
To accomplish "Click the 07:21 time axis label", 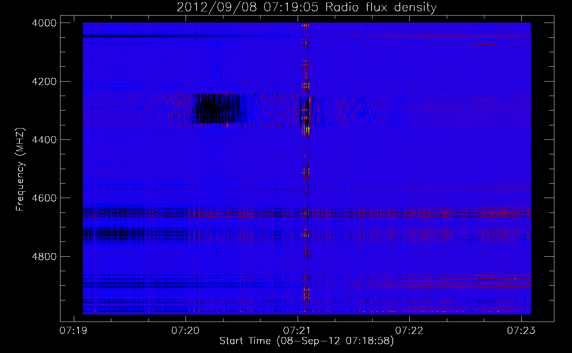I will pos(297,331).
